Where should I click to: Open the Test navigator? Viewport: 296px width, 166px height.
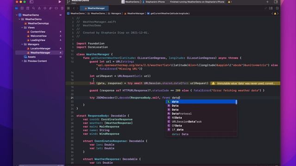point(45,8)
